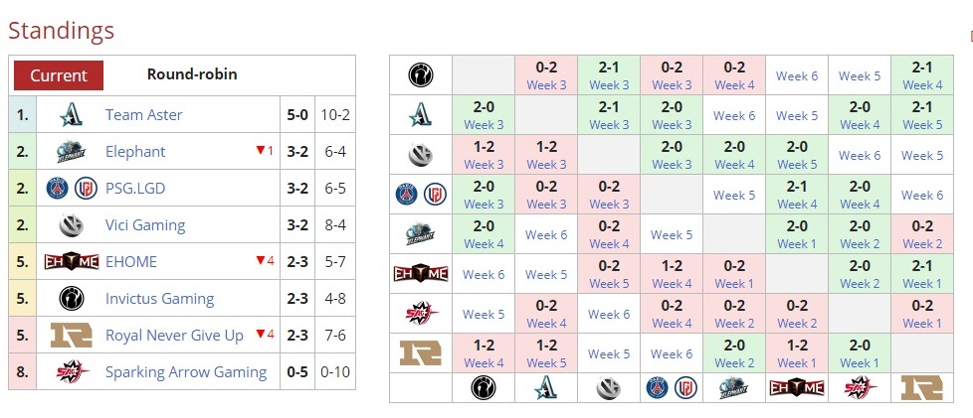Click the Vici Gaming logo in standings list
Viewport: 973px width, 418px height.
[x=72, y=225]
